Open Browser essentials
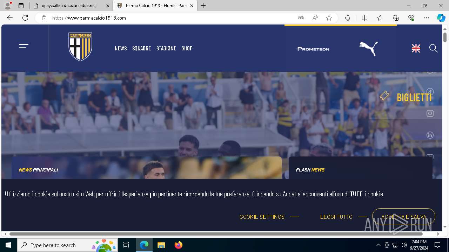The height and width of the screenshot is (252, 449). point(411,18)
